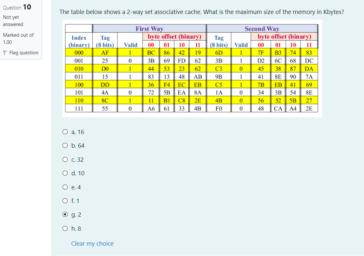The width and height of the screenshot is (364, 256).
Task: Click the cache table image
Action: [192, 68]
